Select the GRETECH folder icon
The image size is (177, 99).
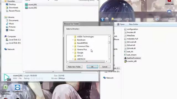75,59
